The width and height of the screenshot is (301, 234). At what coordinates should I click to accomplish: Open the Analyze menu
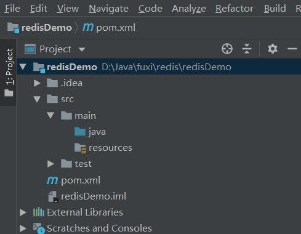click(x=189, y=9)
